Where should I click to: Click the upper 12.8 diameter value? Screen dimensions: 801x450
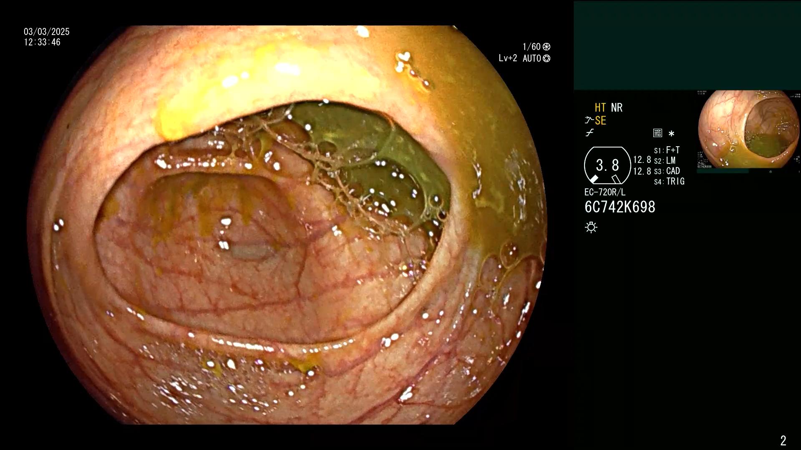pos(642,160)
